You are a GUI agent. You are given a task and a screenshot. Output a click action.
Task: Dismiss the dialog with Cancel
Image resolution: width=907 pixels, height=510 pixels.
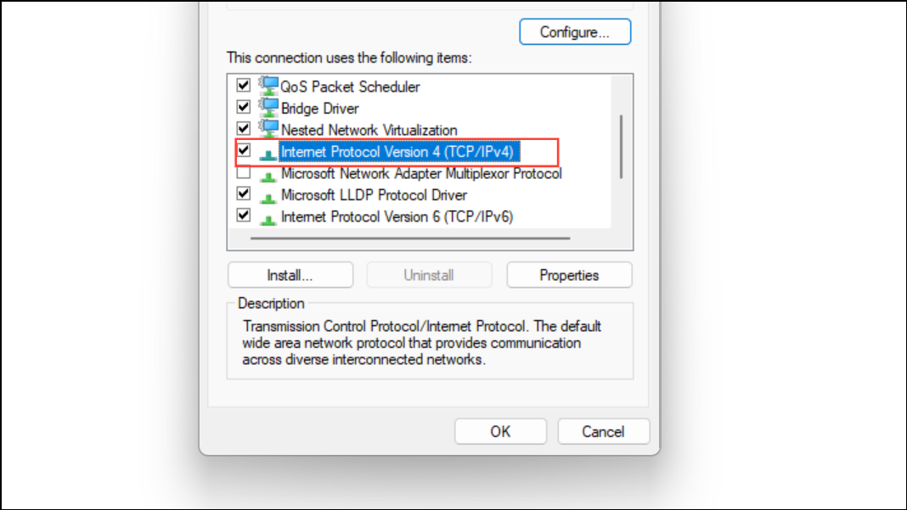tap(604, 431)
